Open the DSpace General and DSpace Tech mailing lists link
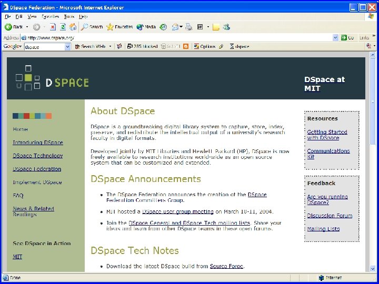This screenshot has width=379, height=284. pos(189,223)
